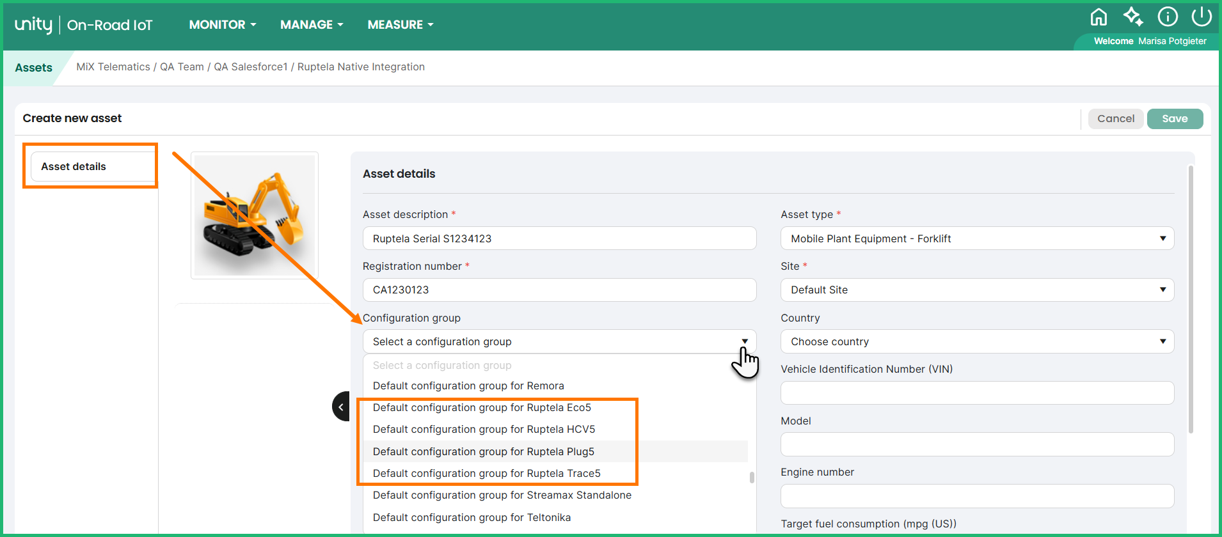Screen dimensions: 1222x537
Task: Choose Default configuration group for Teltonika
Action: [x=555, y=518]
